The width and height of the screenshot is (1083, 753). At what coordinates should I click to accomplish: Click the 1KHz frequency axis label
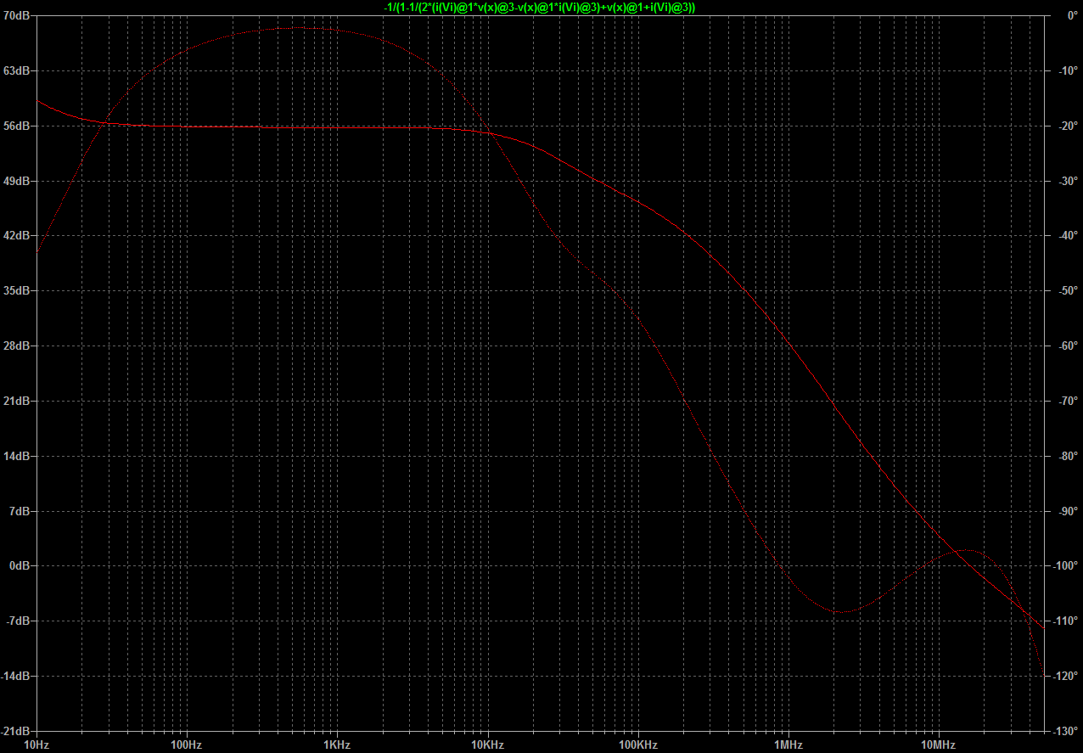(x=337, y=745)
